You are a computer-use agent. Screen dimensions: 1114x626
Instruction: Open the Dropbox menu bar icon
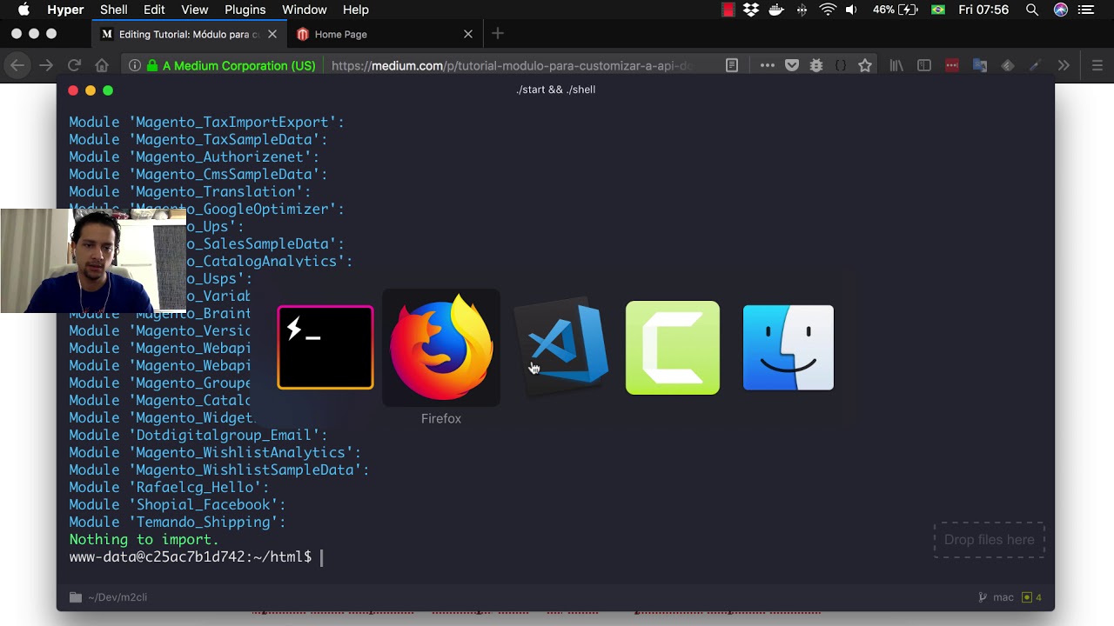(751, 10)
